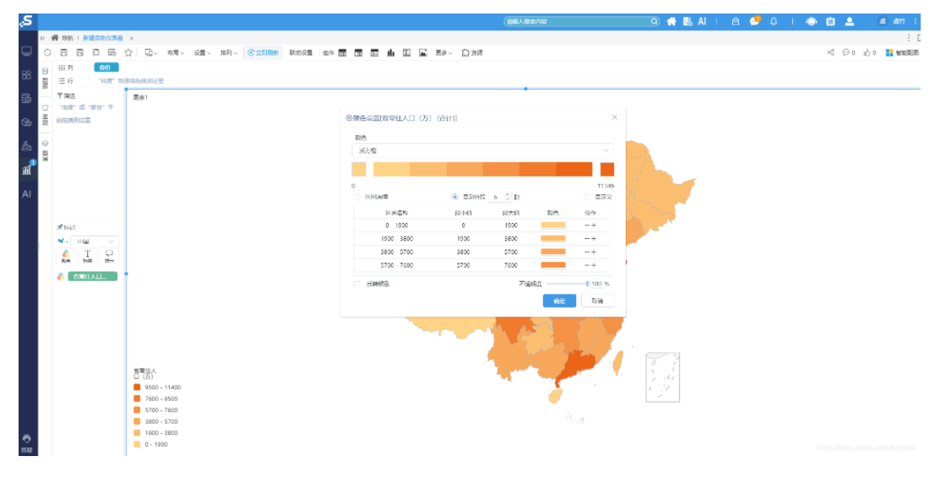This screenshot has height=478, width=946.
Task: Click the customer support headset icon
Action: tap(812, 21)
